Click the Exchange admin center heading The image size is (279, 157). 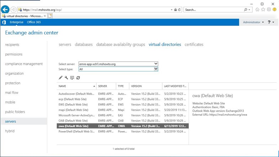32,33
